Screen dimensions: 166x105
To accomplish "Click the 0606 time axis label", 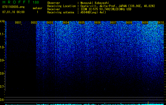I will click(x=97, y=23).
